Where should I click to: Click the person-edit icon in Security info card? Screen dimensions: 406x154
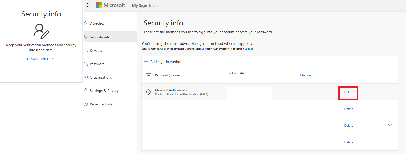(41, 31)
